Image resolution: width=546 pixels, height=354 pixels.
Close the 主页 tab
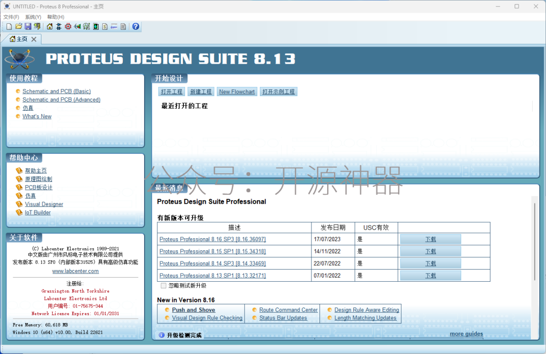(x=34, y=39)
